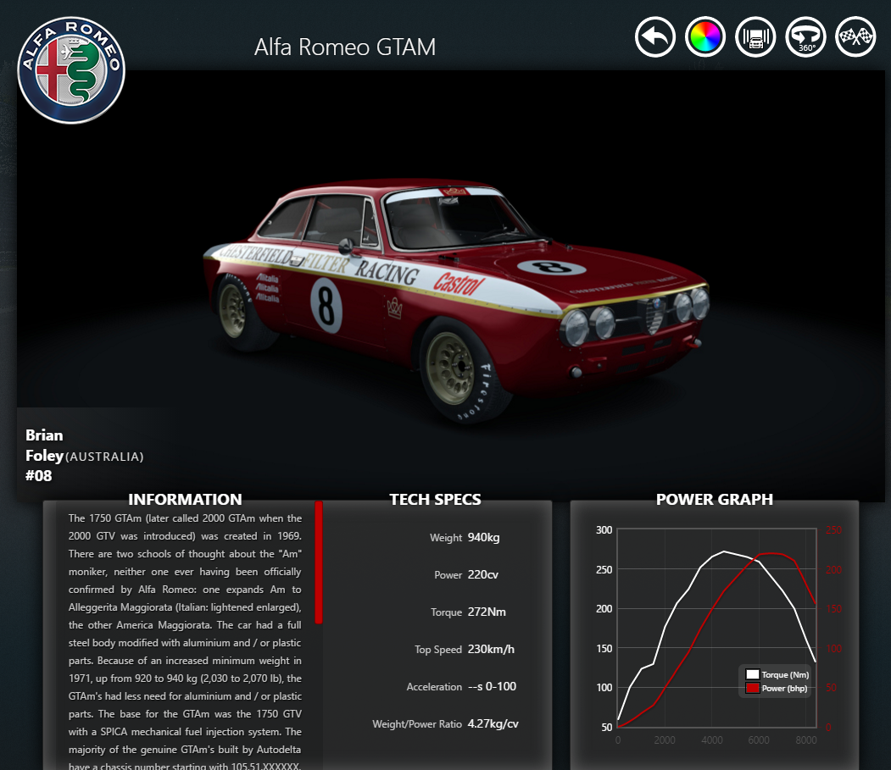The width and height of the screenshot is (891, 770).
Task: Click the Alfa Romeo GTAM title
Action: coord(345,47)
